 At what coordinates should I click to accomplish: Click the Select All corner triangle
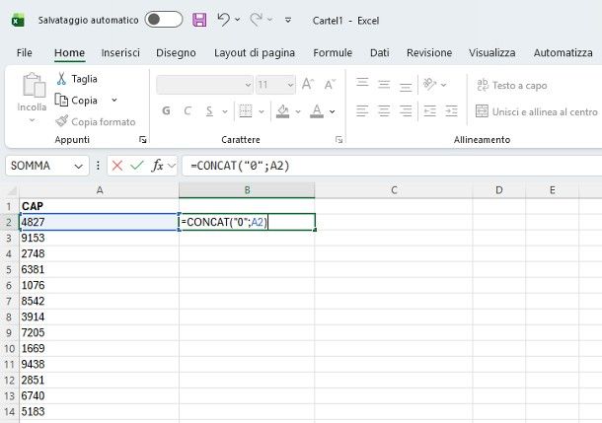pos(12,190)
